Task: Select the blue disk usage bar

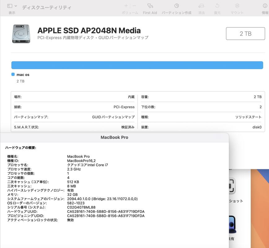Action: (137, 65)
